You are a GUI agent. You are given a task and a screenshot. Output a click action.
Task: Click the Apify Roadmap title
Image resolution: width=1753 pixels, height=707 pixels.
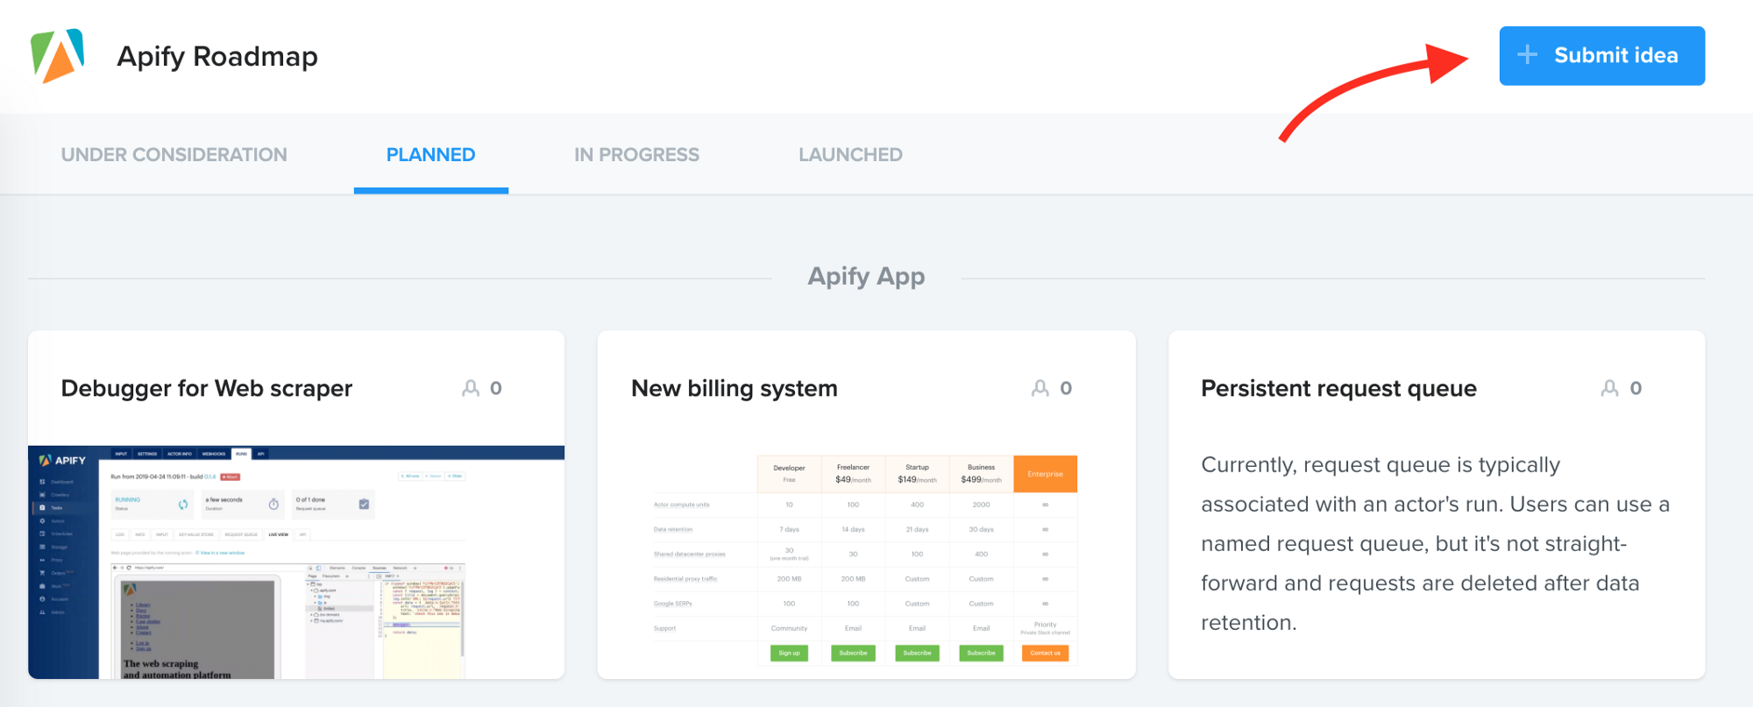click(x=217, y=57)
